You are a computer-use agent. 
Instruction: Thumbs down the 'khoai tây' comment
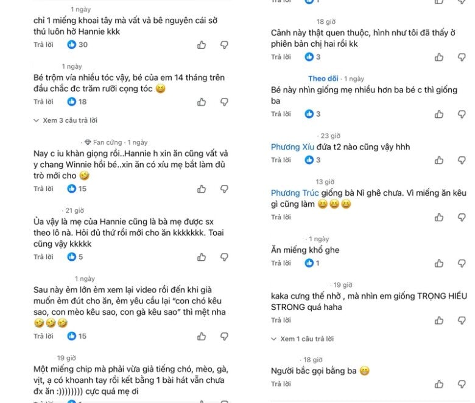tap(224, 45)
